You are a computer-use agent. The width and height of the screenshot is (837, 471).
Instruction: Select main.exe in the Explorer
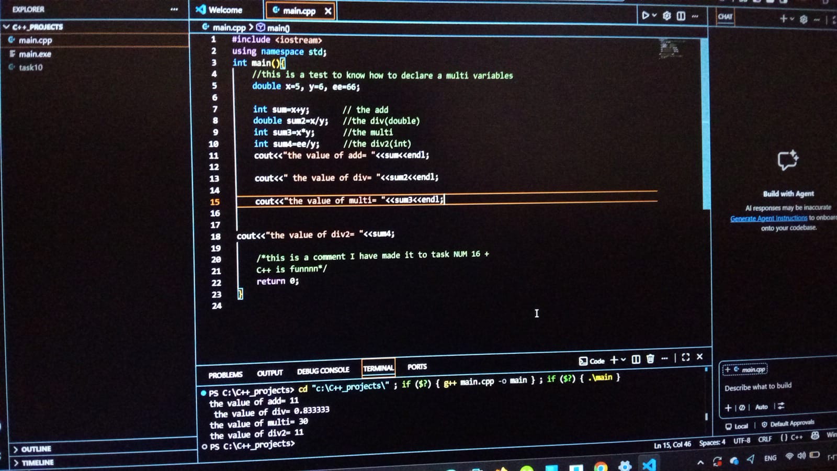click(x=35, y=54)
